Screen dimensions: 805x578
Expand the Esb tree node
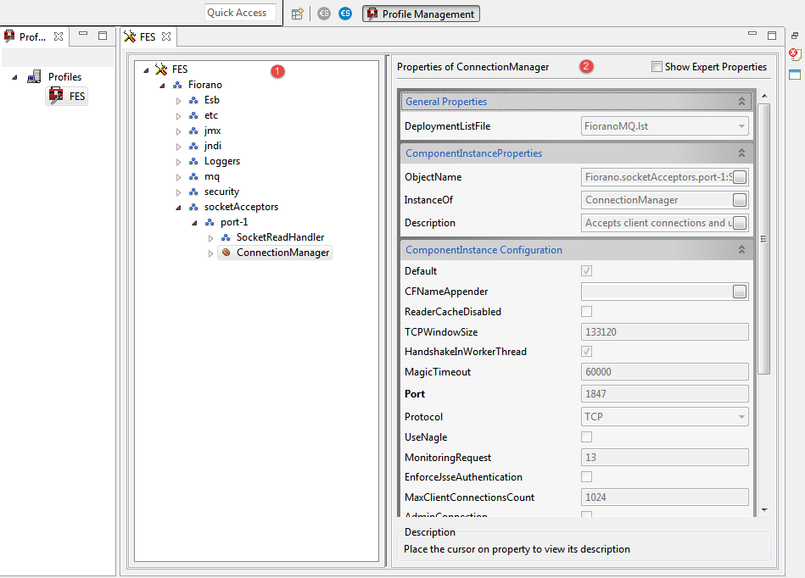coord(179,100)
